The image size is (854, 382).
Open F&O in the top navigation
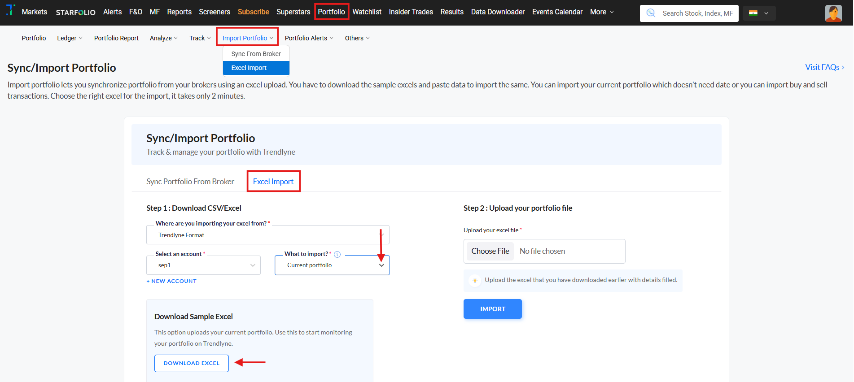[136, 12]
